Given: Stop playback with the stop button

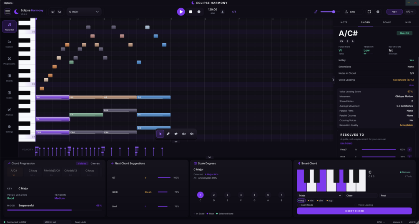Looking at the screenshot, I should click(x=191, y=12).
